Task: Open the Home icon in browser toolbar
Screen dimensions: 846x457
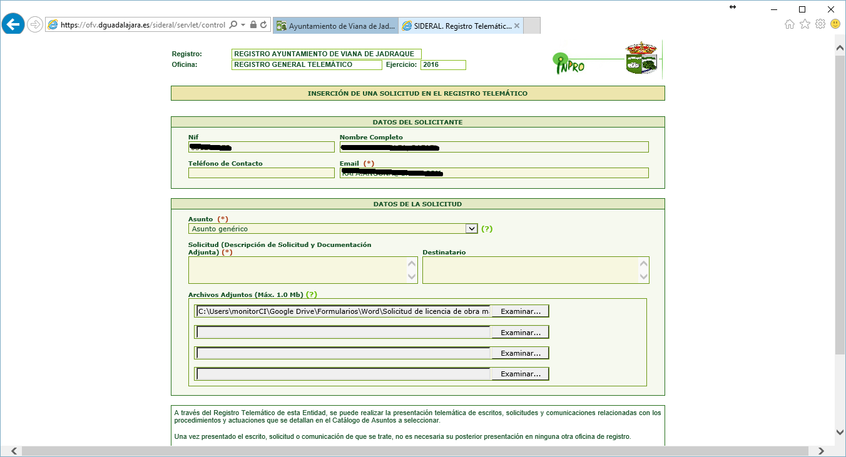Action: [x=790, y=24]
